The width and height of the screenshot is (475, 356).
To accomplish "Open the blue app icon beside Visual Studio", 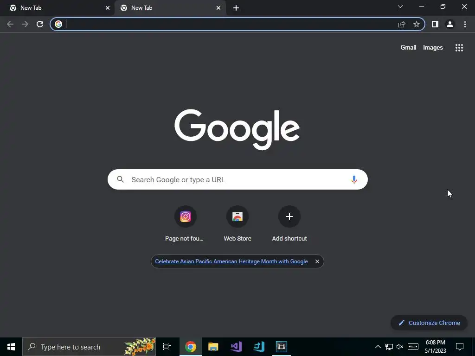I will pyautogui.click(x=259, y=347).
